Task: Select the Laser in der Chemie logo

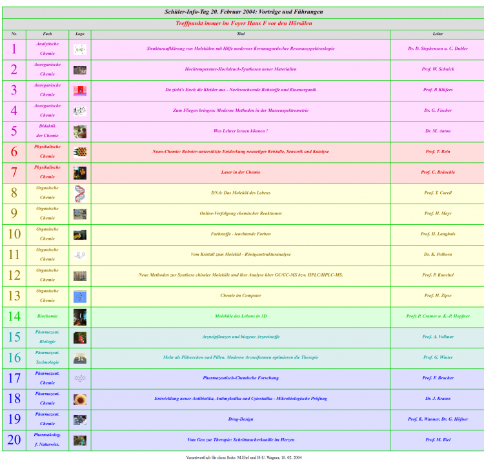Action: (x=79, y=173)
